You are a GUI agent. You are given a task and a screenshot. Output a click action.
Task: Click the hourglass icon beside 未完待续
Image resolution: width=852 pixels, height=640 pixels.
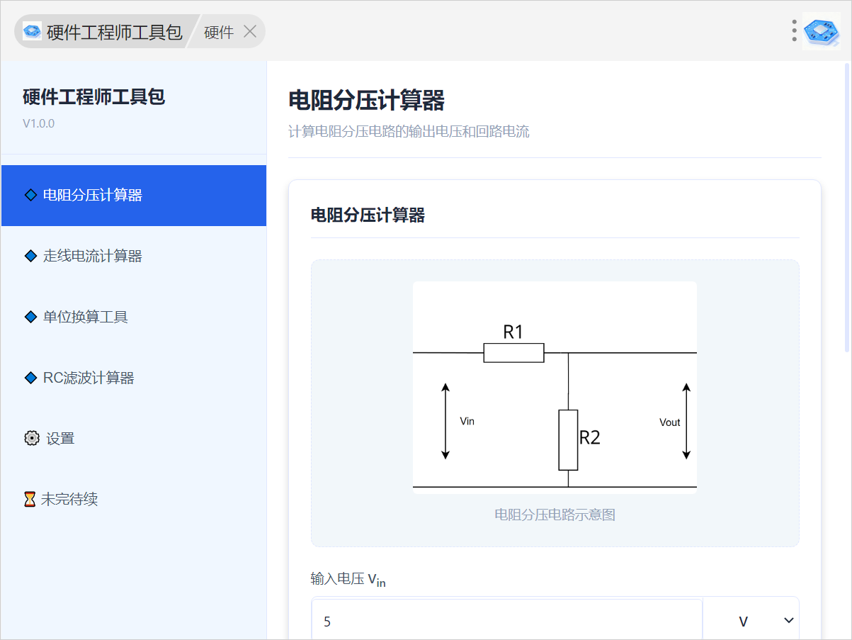(30, 500)
